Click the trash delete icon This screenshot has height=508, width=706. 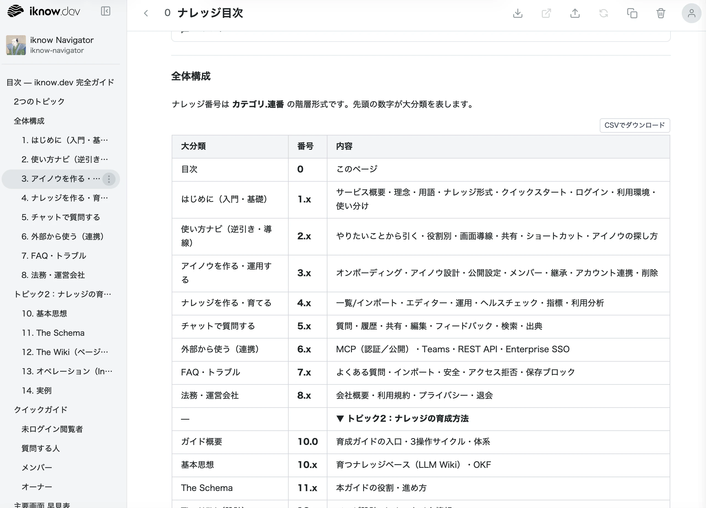pos(661,13)
